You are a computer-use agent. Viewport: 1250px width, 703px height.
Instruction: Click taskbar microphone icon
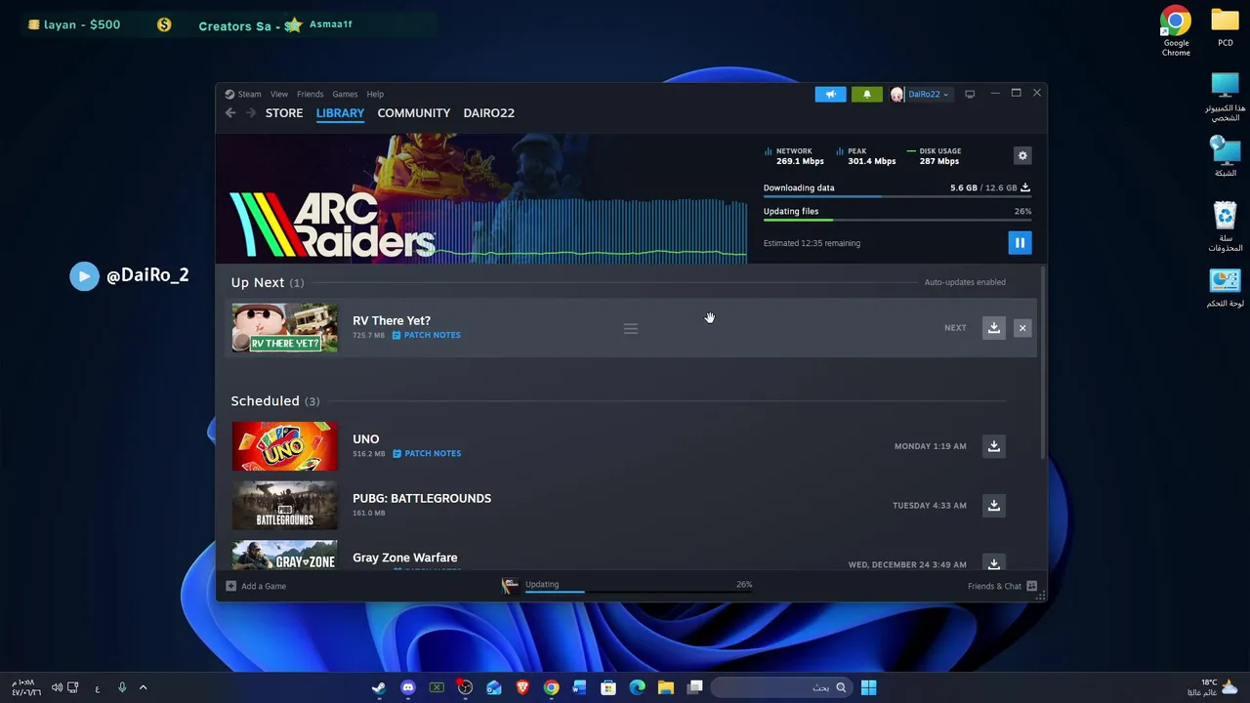click(x=122, y=688)
